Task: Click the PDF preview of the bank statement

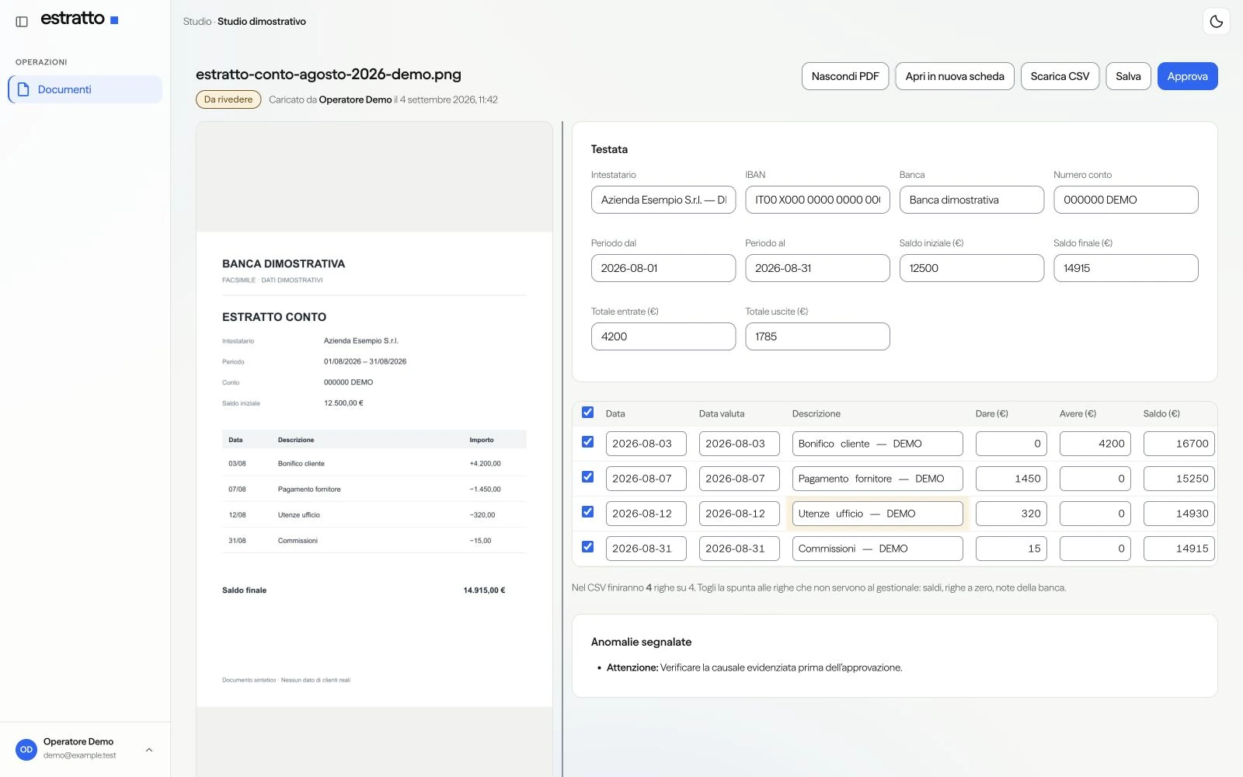Action: click(x=374, y=469)
